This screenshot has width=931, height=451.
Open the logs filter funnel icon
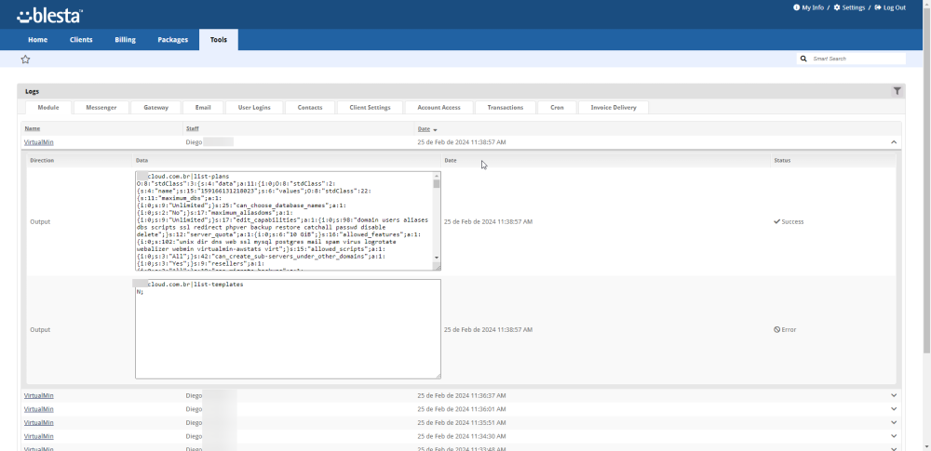[897, 91]
